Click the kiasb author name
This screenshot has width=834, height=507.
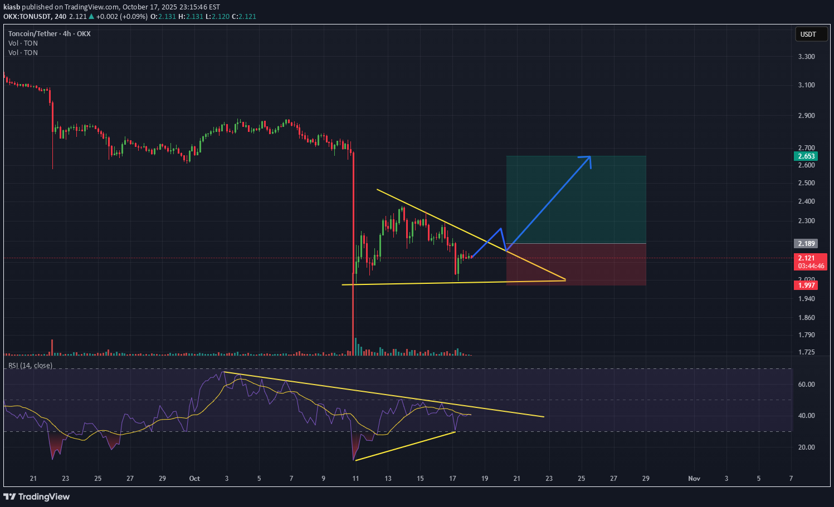(x=11, y=7)
